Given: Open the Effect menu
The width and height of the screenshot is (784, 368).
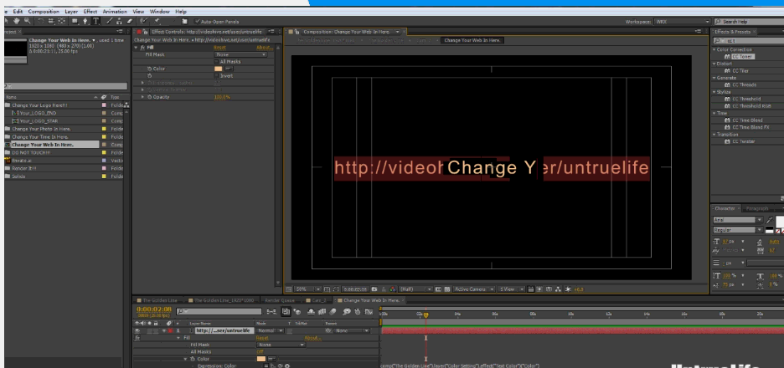Looking at the screenshot, I should coord(90,11).
